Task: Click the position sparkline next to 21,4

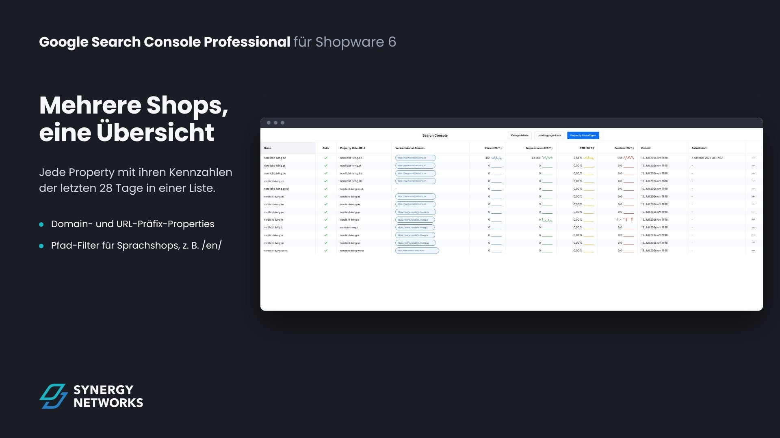Action: [628, 219]
